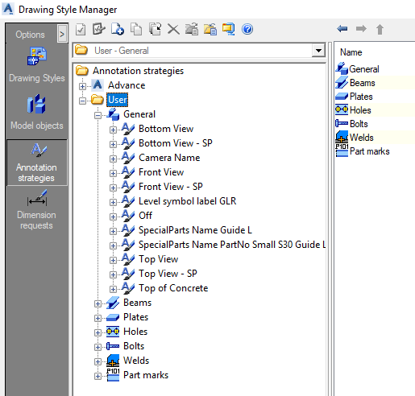This screenshot has width=415, height=396.
Task: Collapse the User tree node
Action: [x=82, y=101]
